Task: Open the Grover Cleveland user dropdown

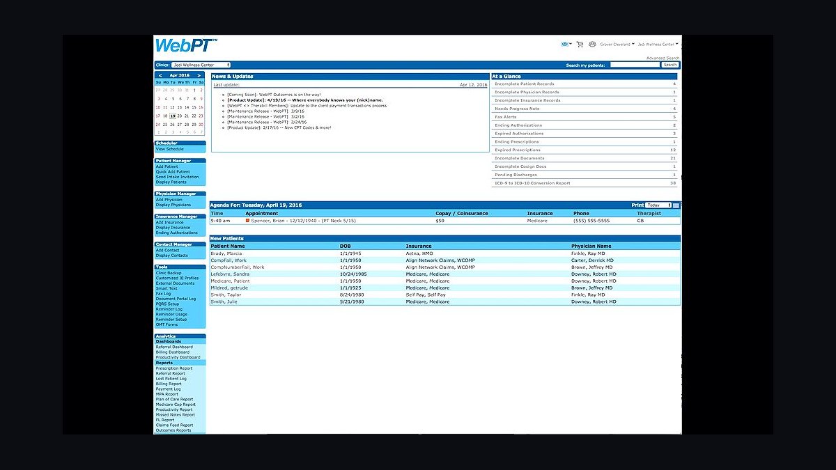Action: [x=617, y=44]
